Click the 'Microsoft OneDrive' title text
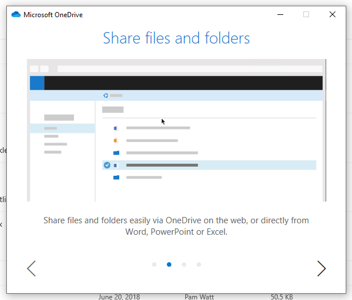This screenshot has height=300, width=352. click(53, 15)
